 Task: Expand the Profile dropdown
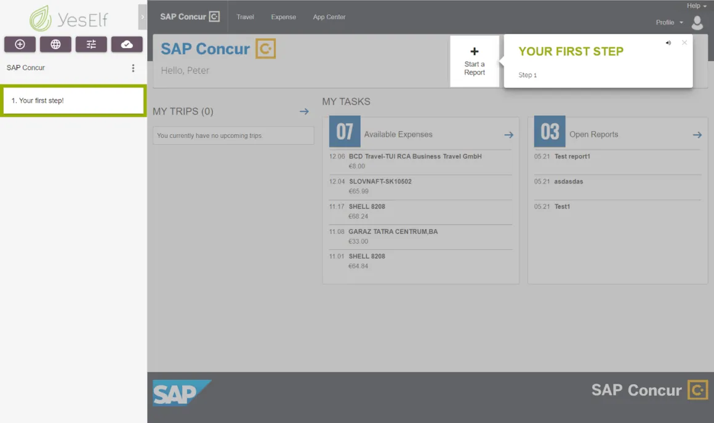[x=670, y=22]
